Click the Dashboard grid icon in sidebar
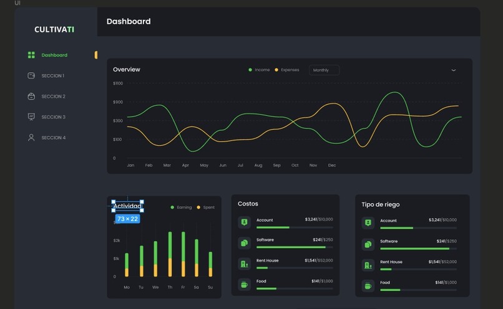Viewport: 503px width, 309px height. [31, 55]
